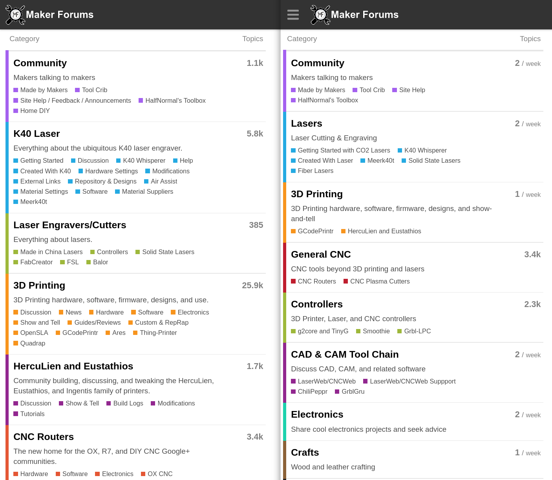This screenshot has height=480, width=552.
Task: Go to HalfNormal's Toolbox in the left panel
Action: (x=175, y=100)
